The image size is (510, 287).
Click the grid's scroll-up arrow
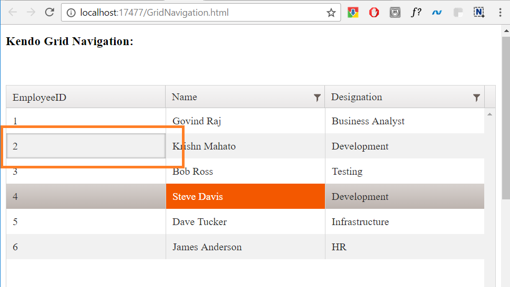pos(490,114)
